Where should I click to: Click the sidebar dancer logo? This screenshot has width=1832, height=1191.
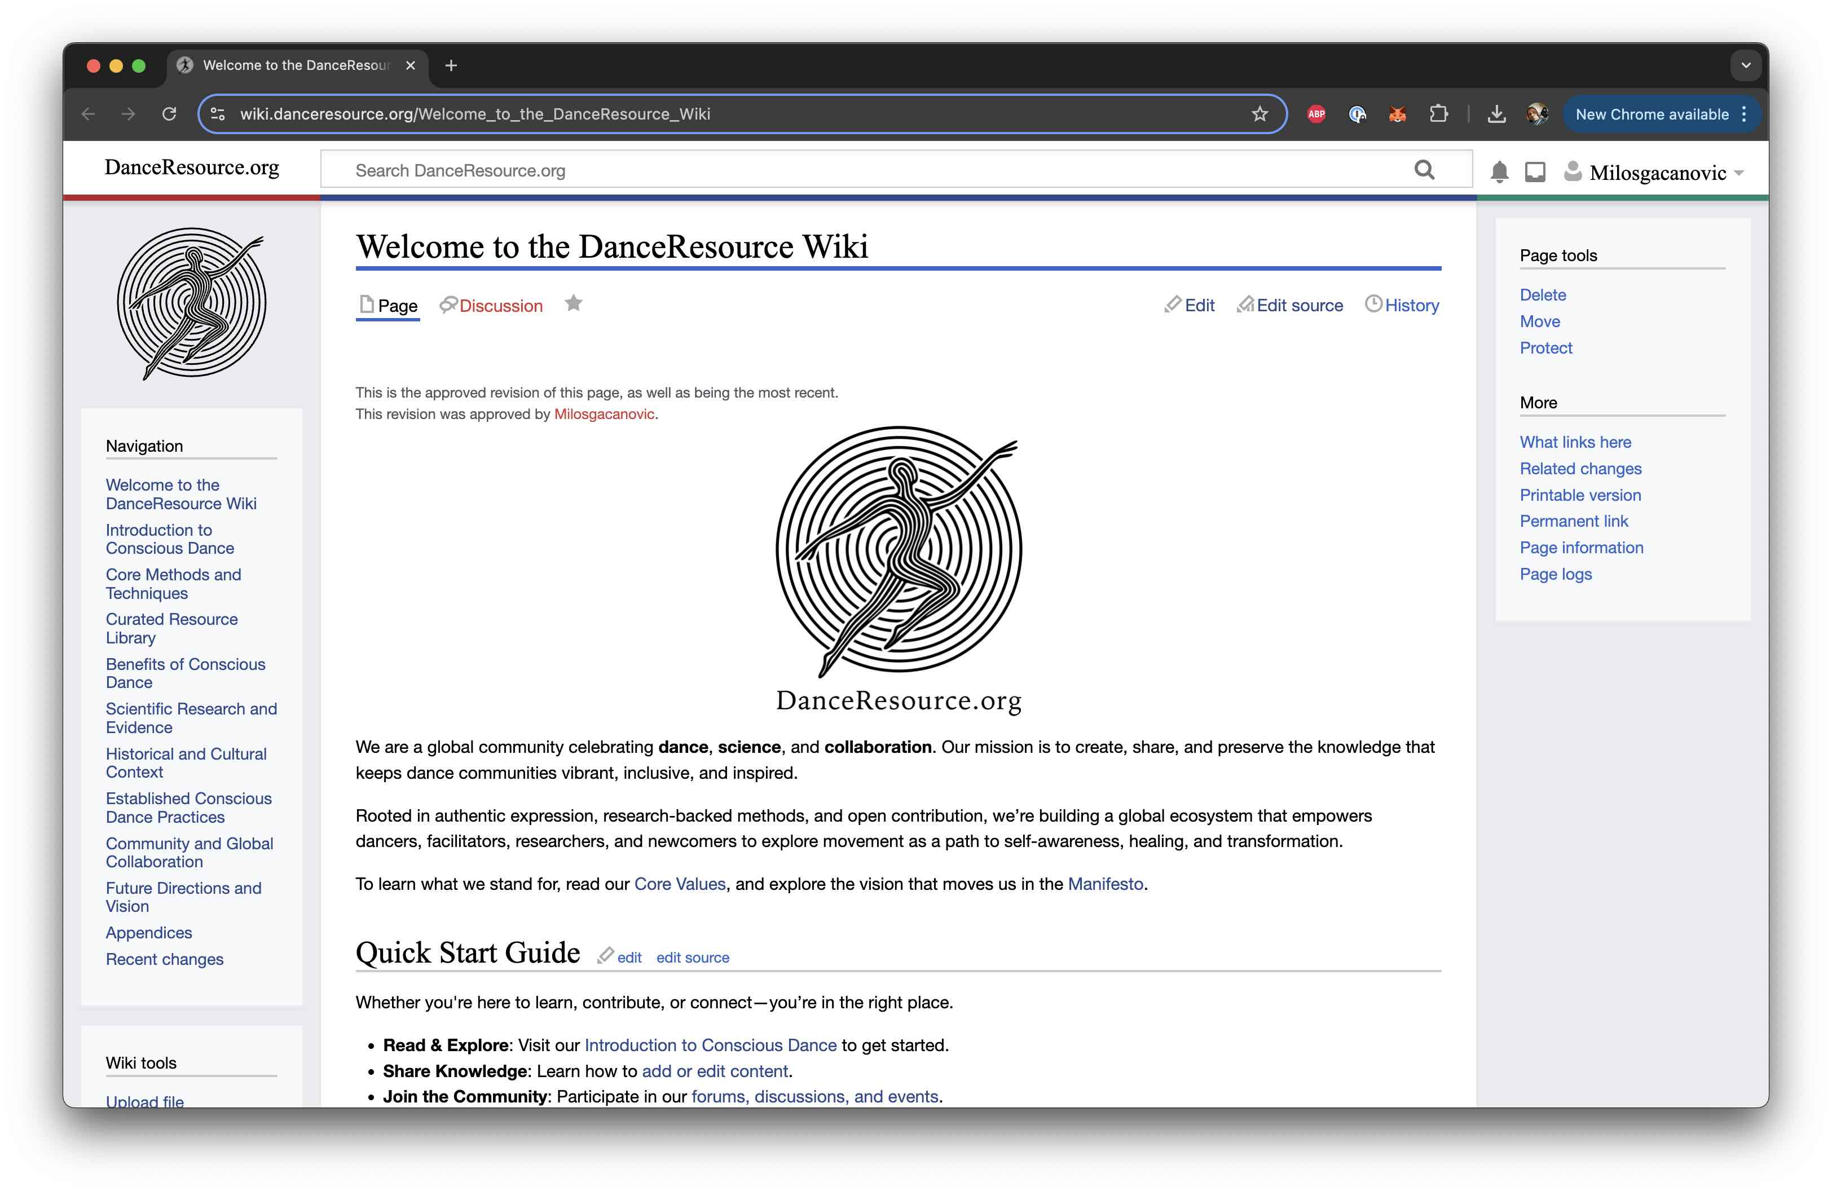pyautogui.click(x=192, y=302)
